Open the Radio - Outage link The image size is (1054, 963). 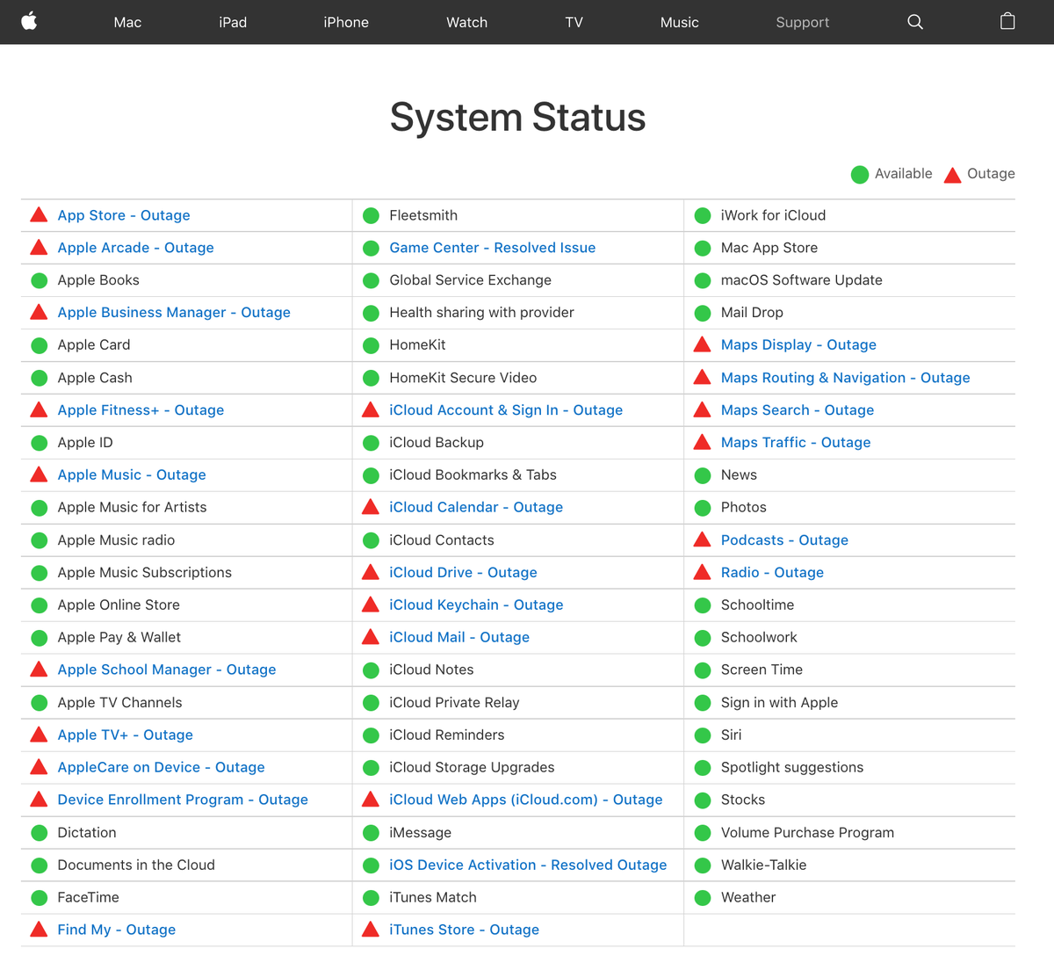pos(772,573)
